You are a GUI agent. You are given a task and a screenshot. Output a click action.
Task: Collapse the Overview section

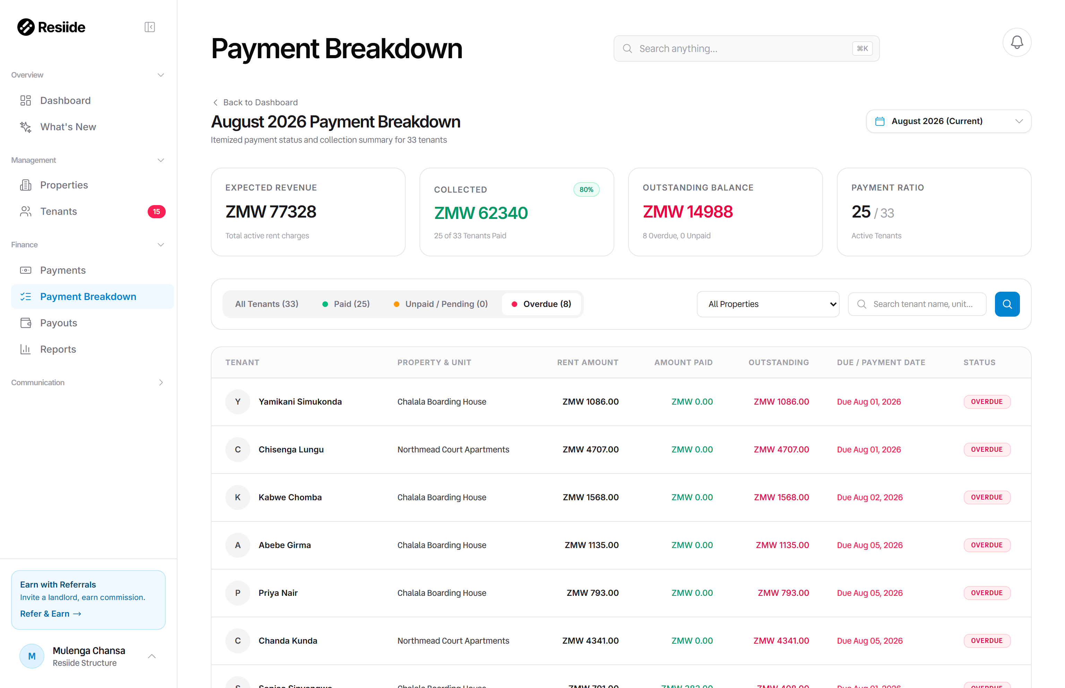pyautogui.click(x=161, y=74)
